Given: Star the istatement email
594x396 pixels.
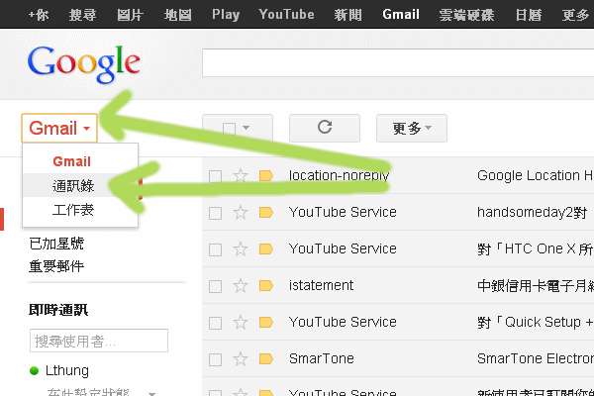Looking at the screenshot, I should (x=241, y=285).
